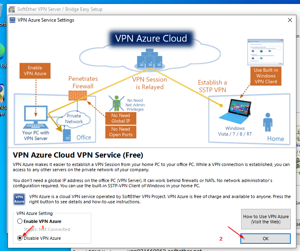Image resolution: width=300 pixels, height=251 pixels.
Task: Click the Use Built-in Windows VPN Client label
Action: (x=266, y=76)
